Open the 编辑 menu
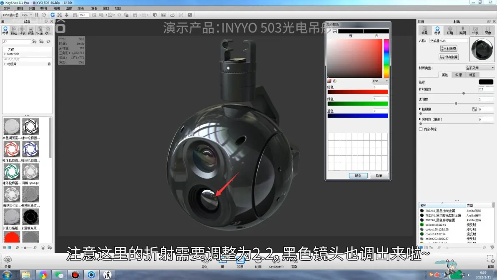Image resolution: width=497 pixels, height=280 pixels. click(x=20, y=8)
